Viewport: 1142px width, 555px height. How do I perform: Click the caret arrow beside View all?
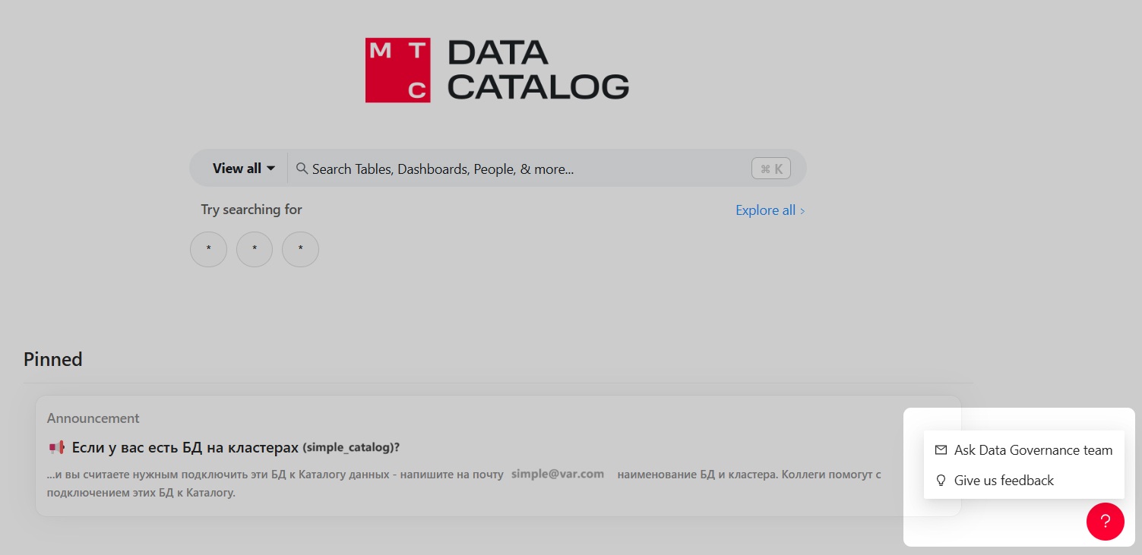[271, 169]
